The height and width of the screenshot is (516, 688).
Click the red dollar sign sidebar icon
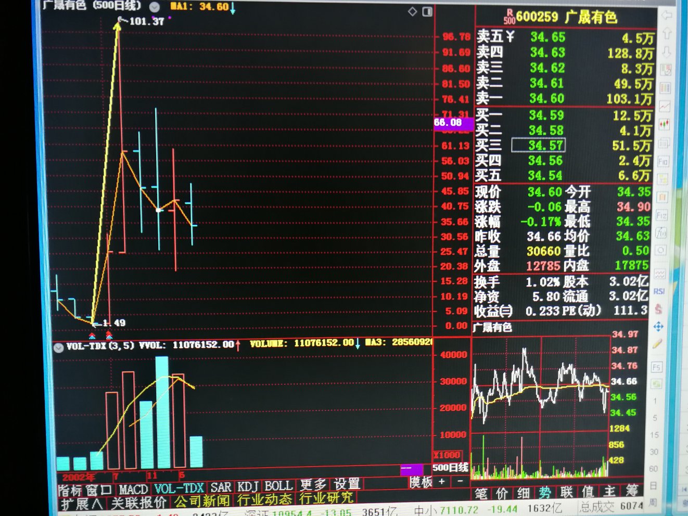click(658, 309)
